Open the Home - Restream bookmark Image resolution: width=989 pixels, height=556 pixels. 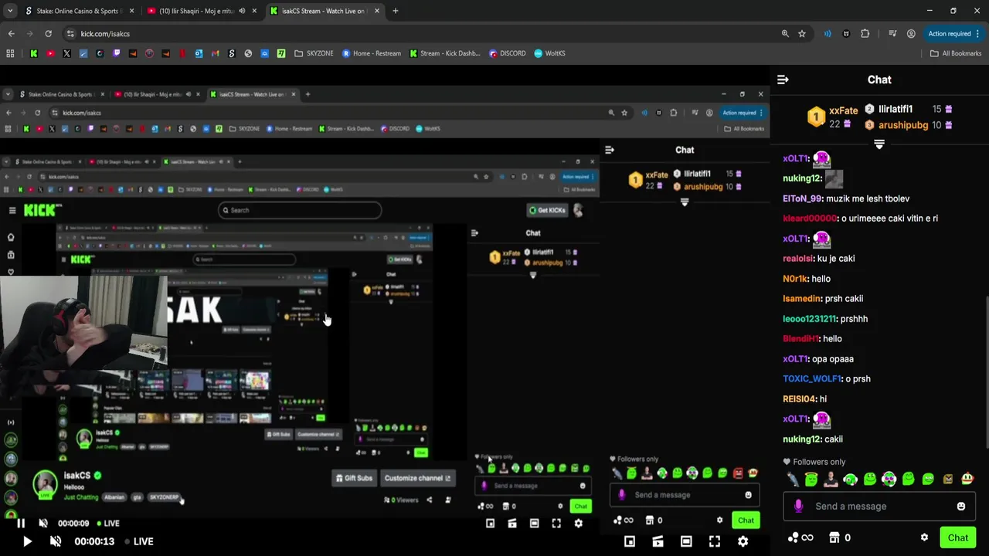(x=371, y=53)
